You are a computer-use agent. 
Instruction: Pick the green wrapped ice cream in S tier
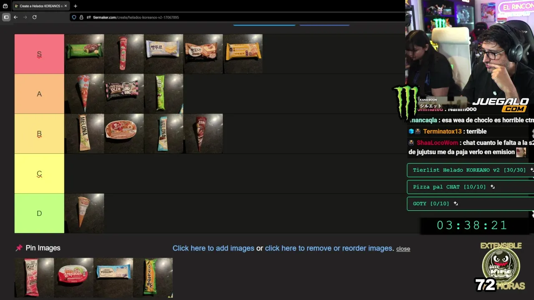pos(84,54)
